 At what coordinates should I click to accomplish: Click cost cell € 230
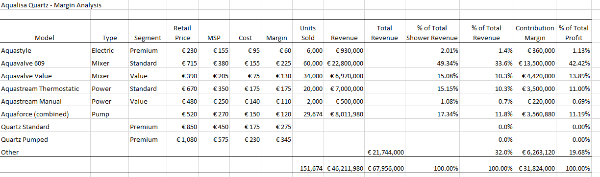click(252, 139)
